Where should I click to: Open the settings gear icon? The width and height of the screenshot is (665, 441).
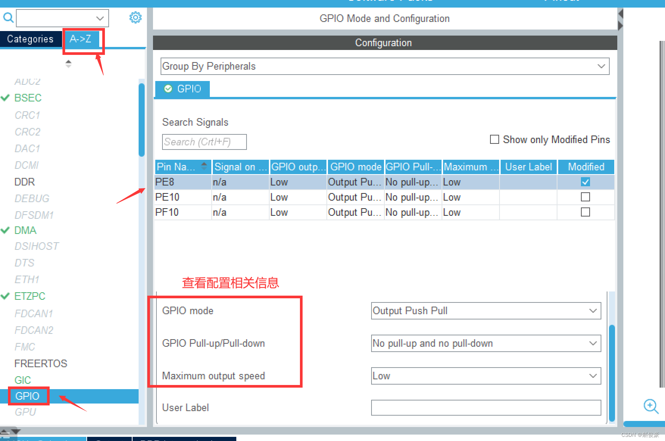(135, 17)
